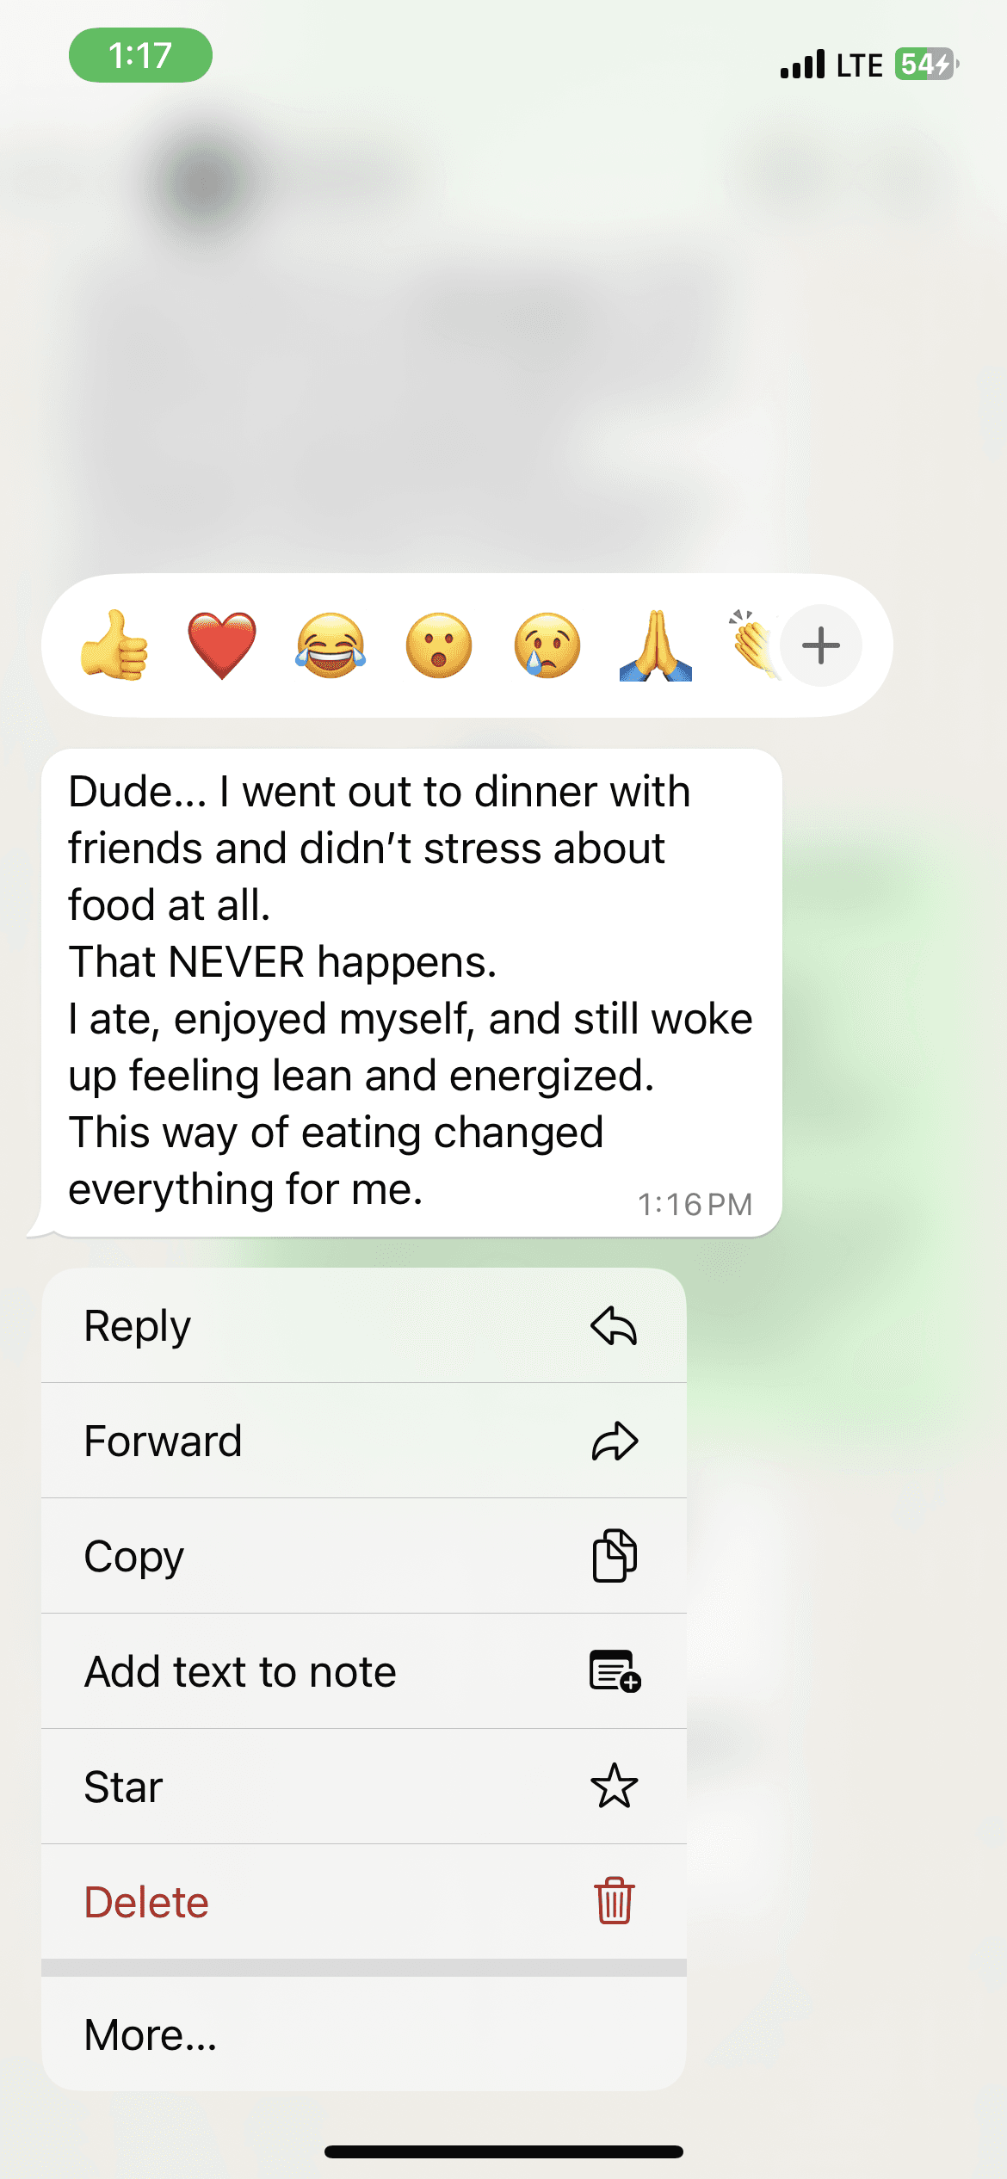Star this message
This screenshot has height=2179, width=1007.
point(364,1787)
